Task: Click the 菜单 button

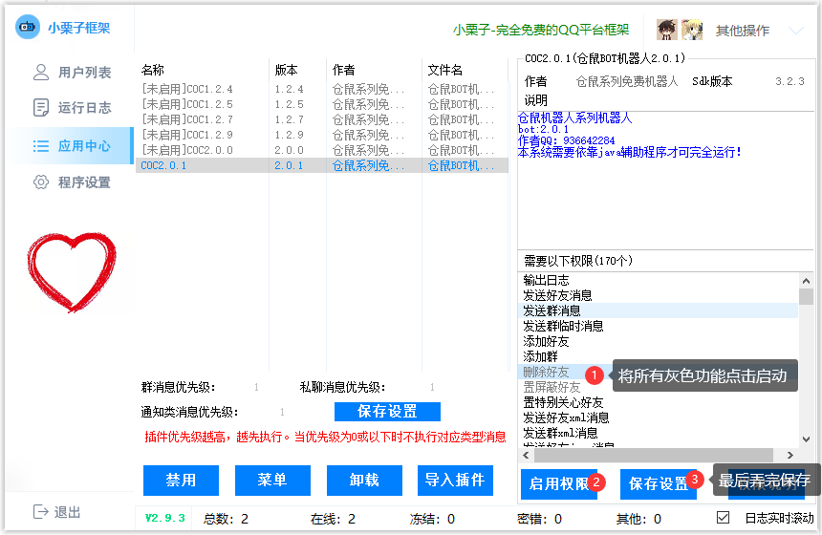Action: point(272,480)
